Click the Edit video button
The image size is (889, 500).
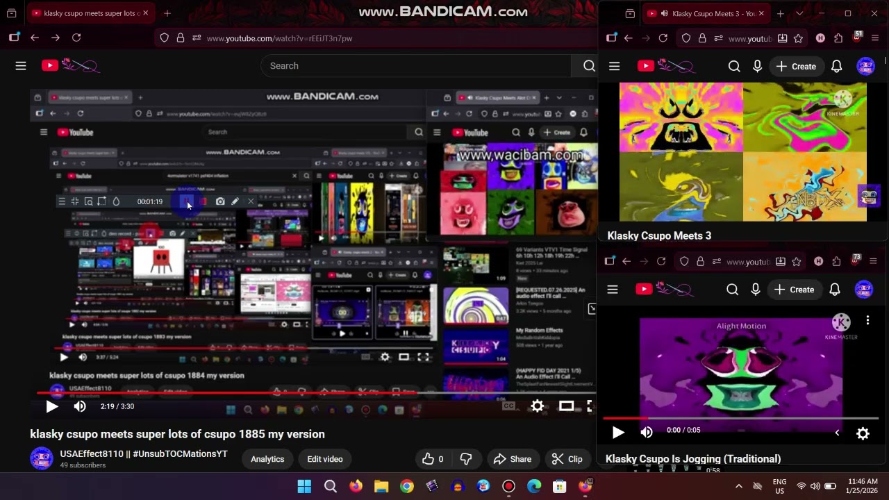tap(325, 459)
